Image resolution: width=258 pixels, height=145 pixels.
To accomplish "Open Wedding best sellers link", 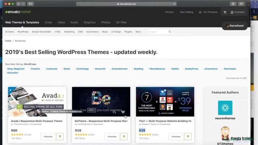I will pos(138,69).
